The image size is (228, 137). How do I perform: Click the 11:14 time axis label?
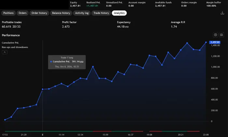point(61,135)
